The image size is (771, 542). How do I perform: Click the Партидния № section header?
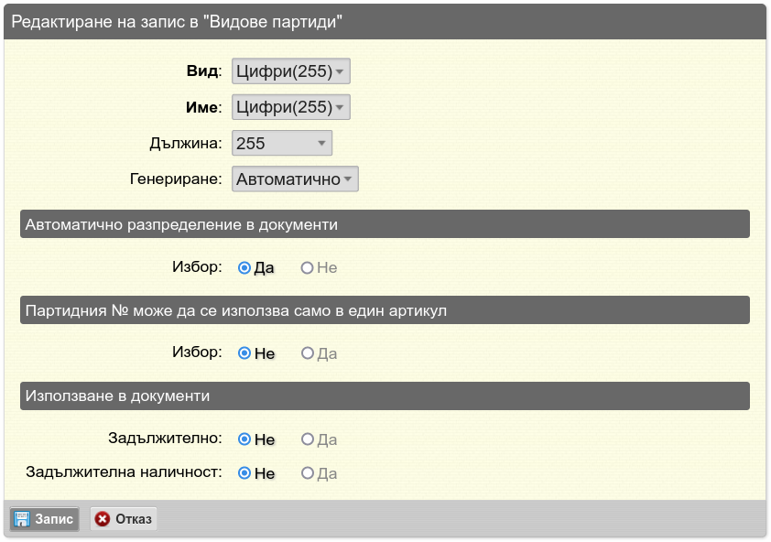[385, 310]
